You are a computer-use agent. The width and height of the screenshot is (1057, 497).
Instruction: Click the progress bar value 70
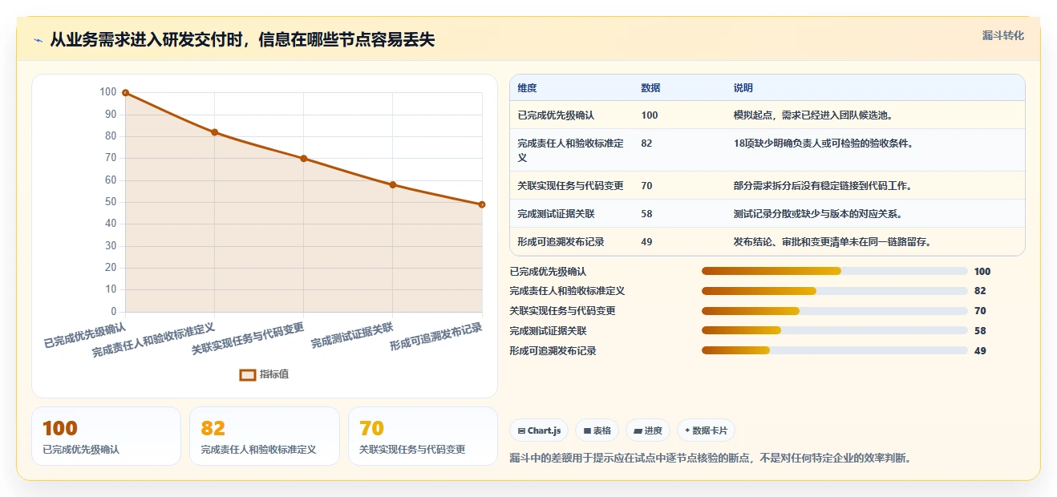click(980, 311)
